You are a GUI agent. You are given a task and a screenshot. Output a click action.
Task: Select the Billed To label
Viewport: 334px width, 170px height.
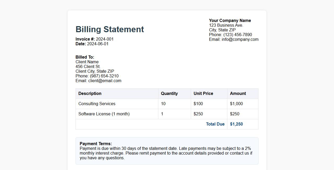(85, 57)
